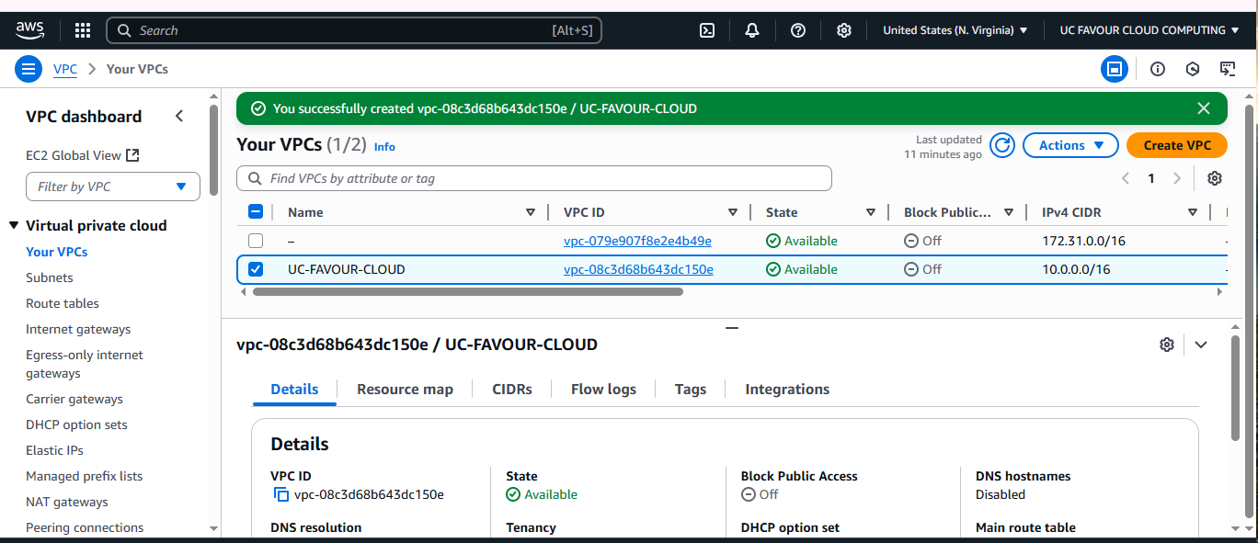
Task: Open the AWS home logo
Action: [30, 30]
